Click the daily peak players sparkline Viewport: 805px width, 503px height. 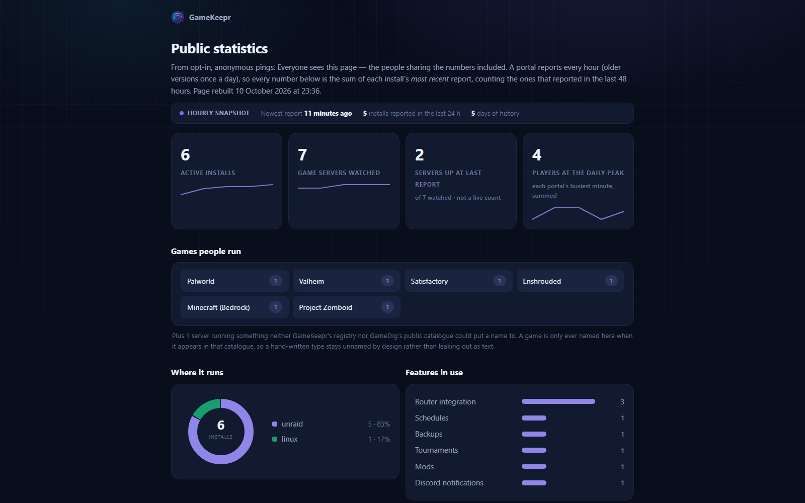[578, 213]
